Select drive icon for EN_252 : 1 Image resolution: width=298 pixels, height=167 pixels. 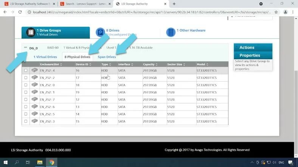pyautogui.click(x=34, y=92)
